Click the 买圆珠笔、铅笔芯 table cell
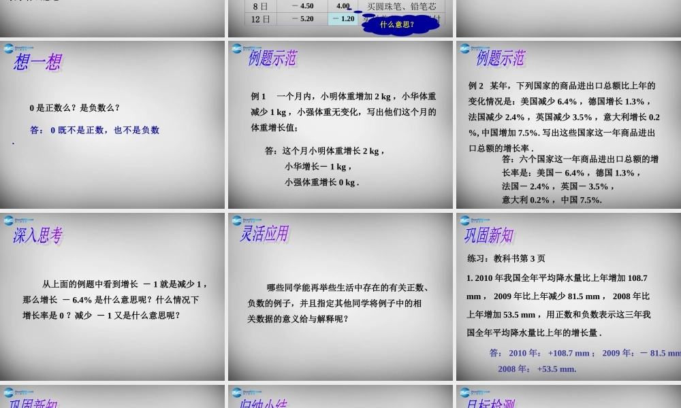The image size is (681, 408). point(401,6)
